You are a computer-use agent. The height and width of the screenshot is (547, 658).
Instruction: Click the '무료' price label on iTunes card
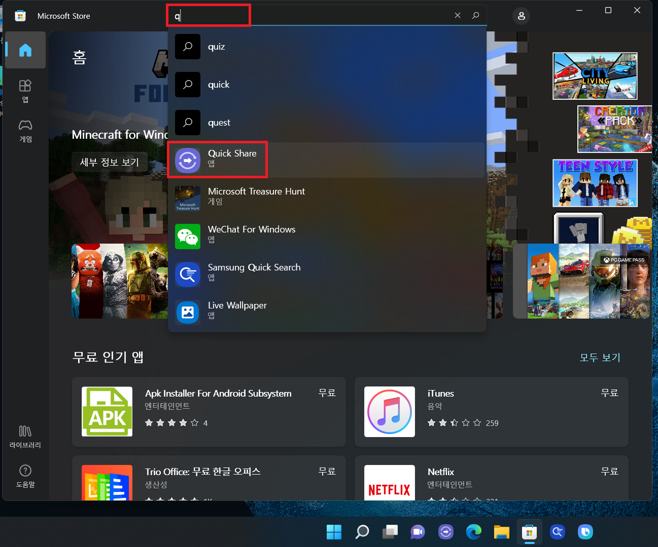click(x=609, y=393)
